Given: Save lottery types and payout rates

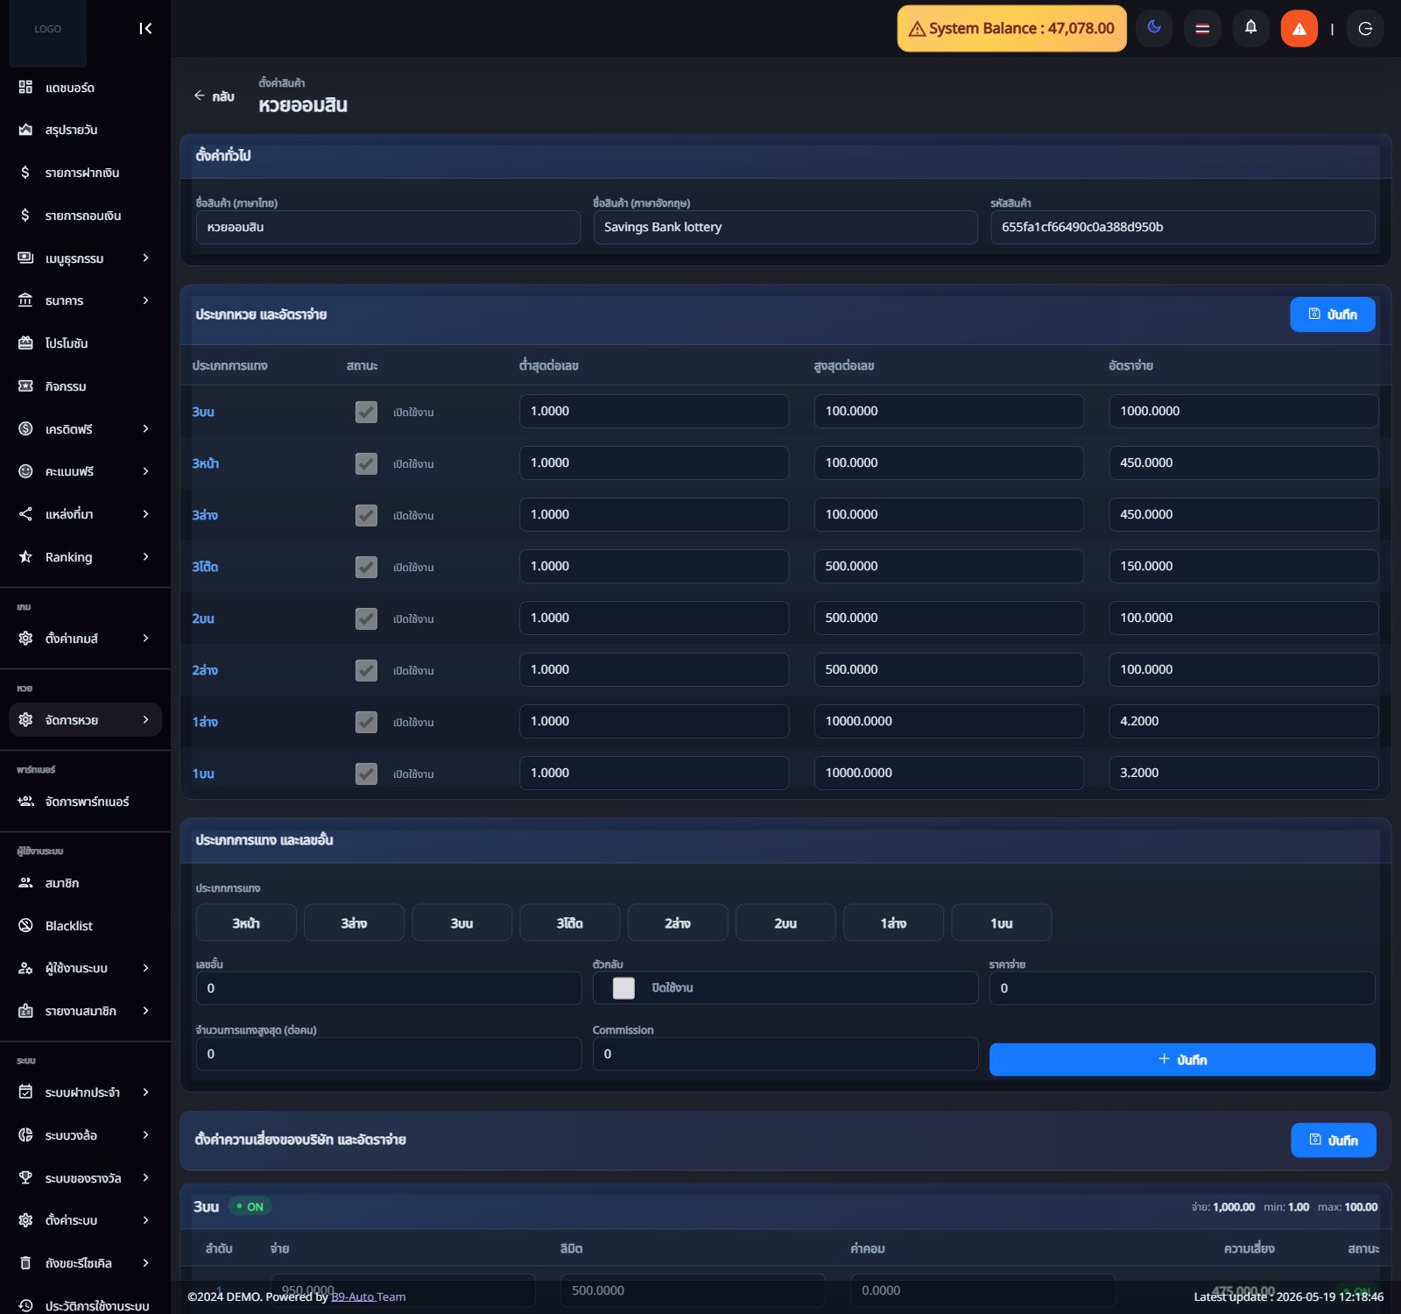Looking at the screenshot, I should [x=1332, y=314].
